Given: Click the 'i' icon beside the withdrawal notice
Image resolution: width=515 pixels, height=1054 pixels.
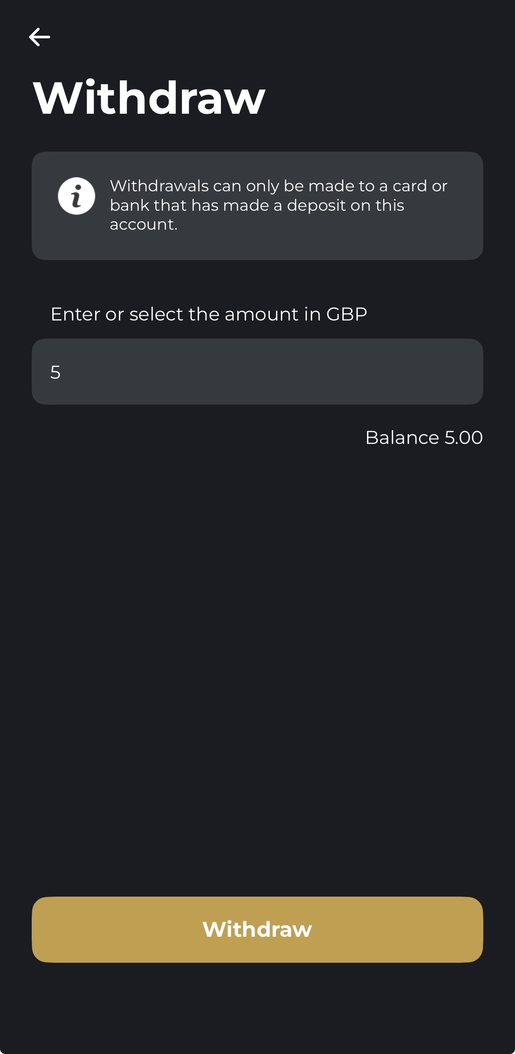Looking at the screenshot, I should click(x=77, y=197).
